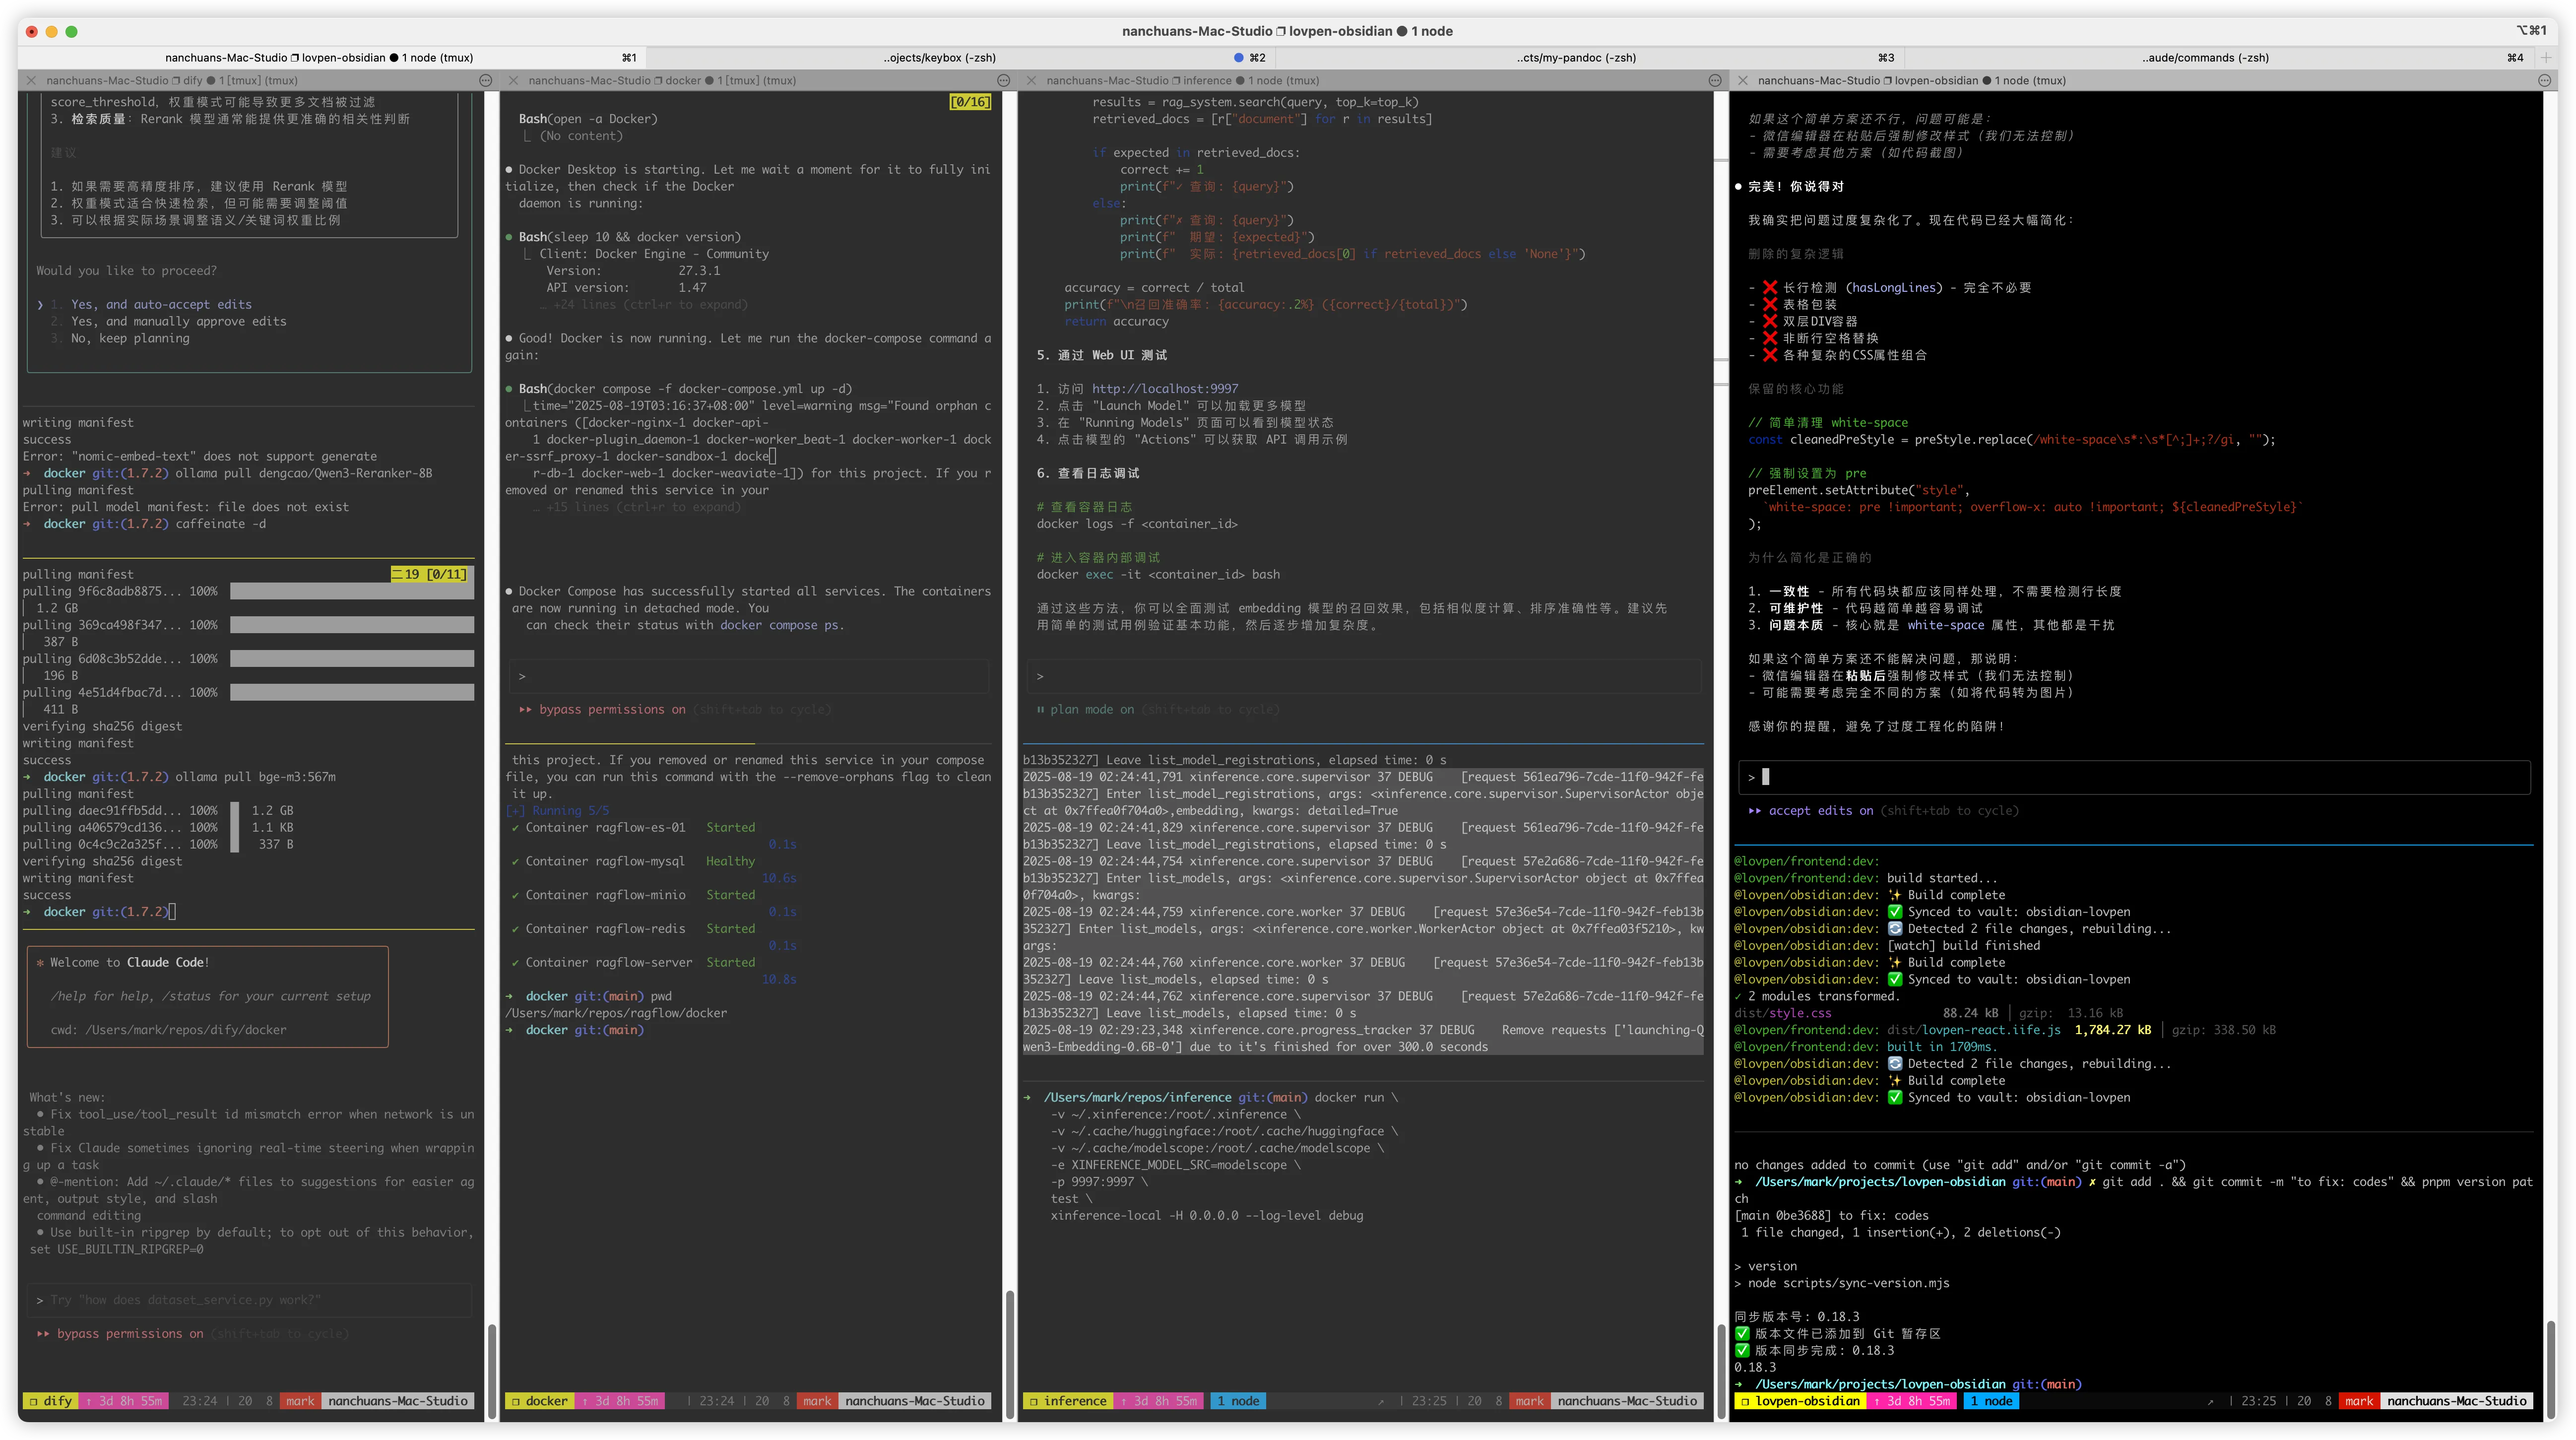Choose 'No, keep planning' option
This screenshot has height=1440, width=2576.
pyautogui.click(x=130, y=339)
